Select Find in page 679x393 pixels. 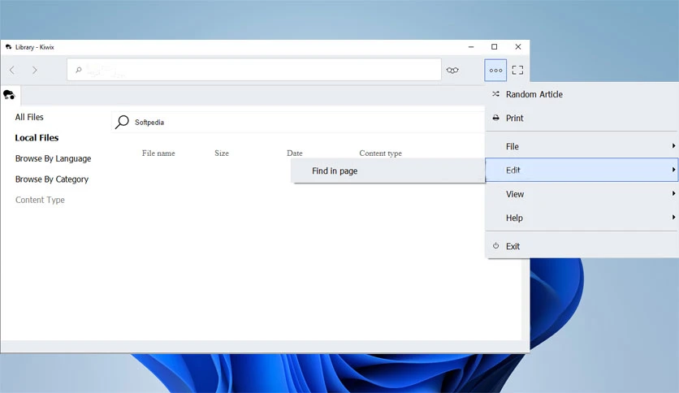tap(388, 171)
